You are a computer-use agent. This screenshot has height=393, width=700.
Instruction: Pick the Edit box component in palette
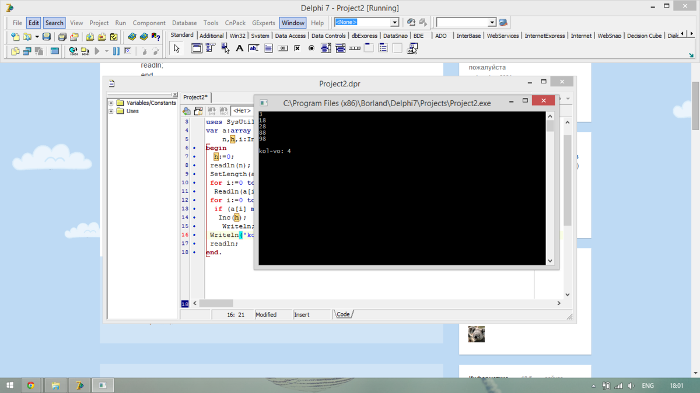coord(254,48)
